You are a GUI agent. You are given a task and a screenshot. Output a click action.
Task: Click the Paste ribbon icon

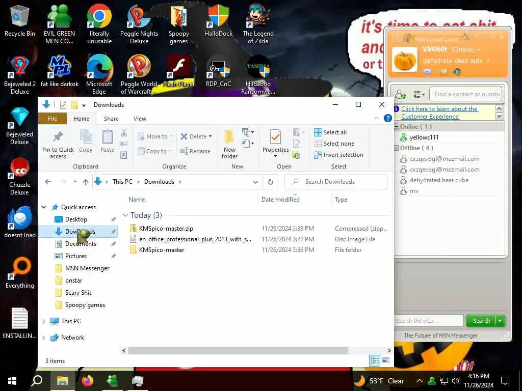pos(107,142)
